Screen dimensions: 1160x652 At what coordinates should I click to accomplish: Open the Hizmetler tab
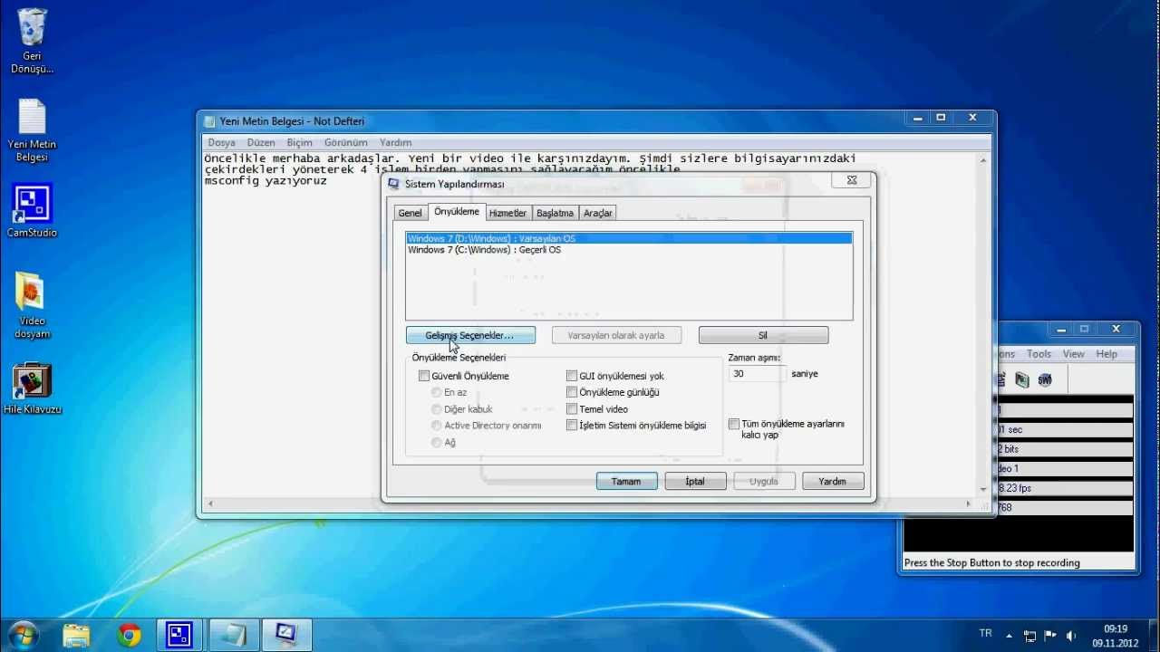pos(507,213)
